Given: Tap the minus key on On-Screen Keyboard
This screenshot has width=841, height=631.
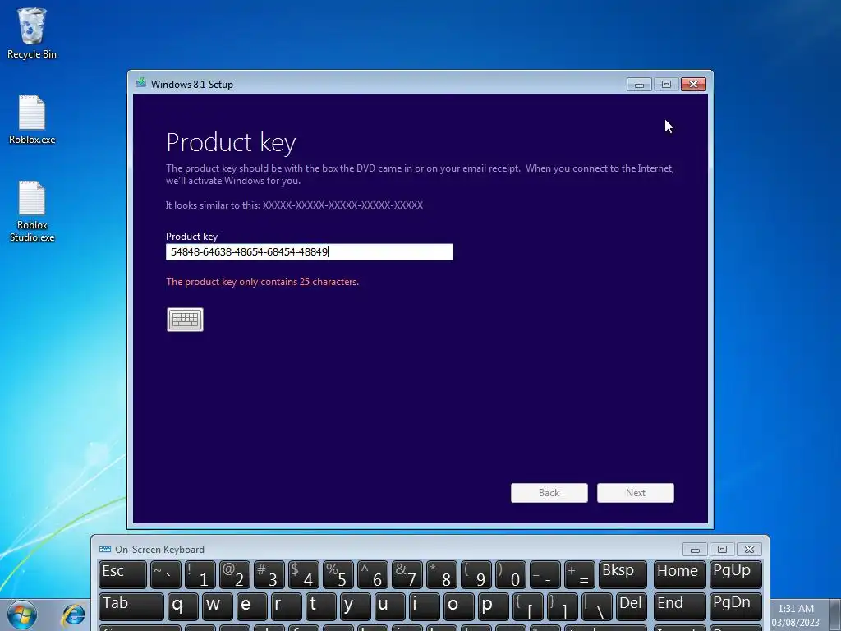Looking at the screenshot, I should [545, 574].
